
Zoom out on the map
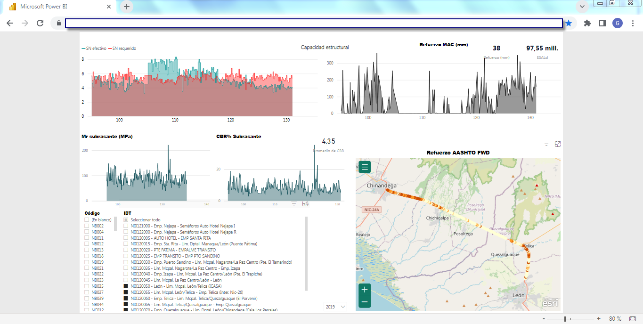click(x=365, y=302)
